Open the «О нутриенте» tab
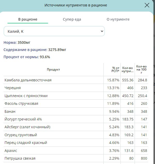Viewport: 155px width, 164px height. (118, 19)
